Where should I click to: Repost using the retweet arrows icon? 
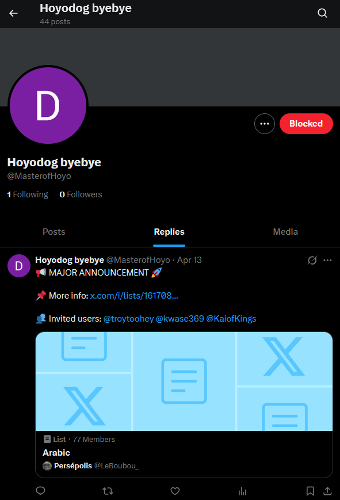108,491
